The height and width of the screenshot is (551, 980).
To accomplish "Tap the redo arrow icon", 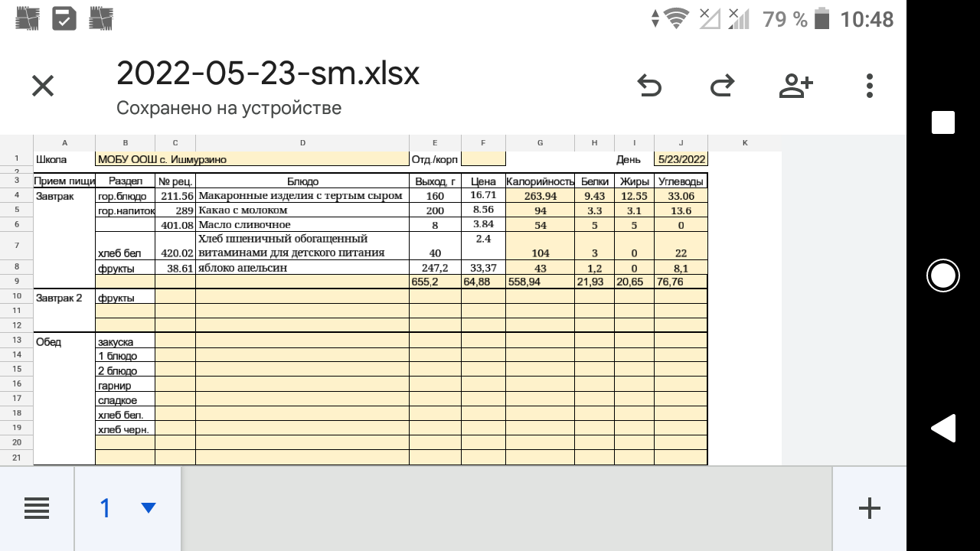I will pyautogui.click(x=722, y=86).
